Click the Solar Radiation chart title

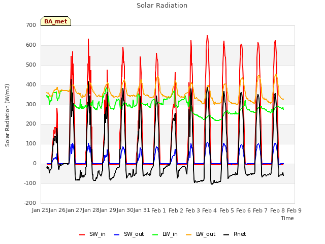162,6
